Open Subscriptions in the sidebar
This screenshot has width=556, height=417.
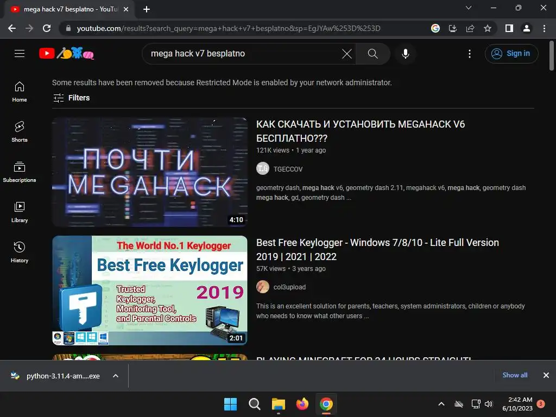point(20,172)
